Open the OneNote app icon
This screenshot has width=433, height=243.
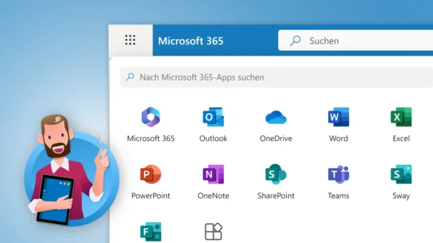[213, 174]
